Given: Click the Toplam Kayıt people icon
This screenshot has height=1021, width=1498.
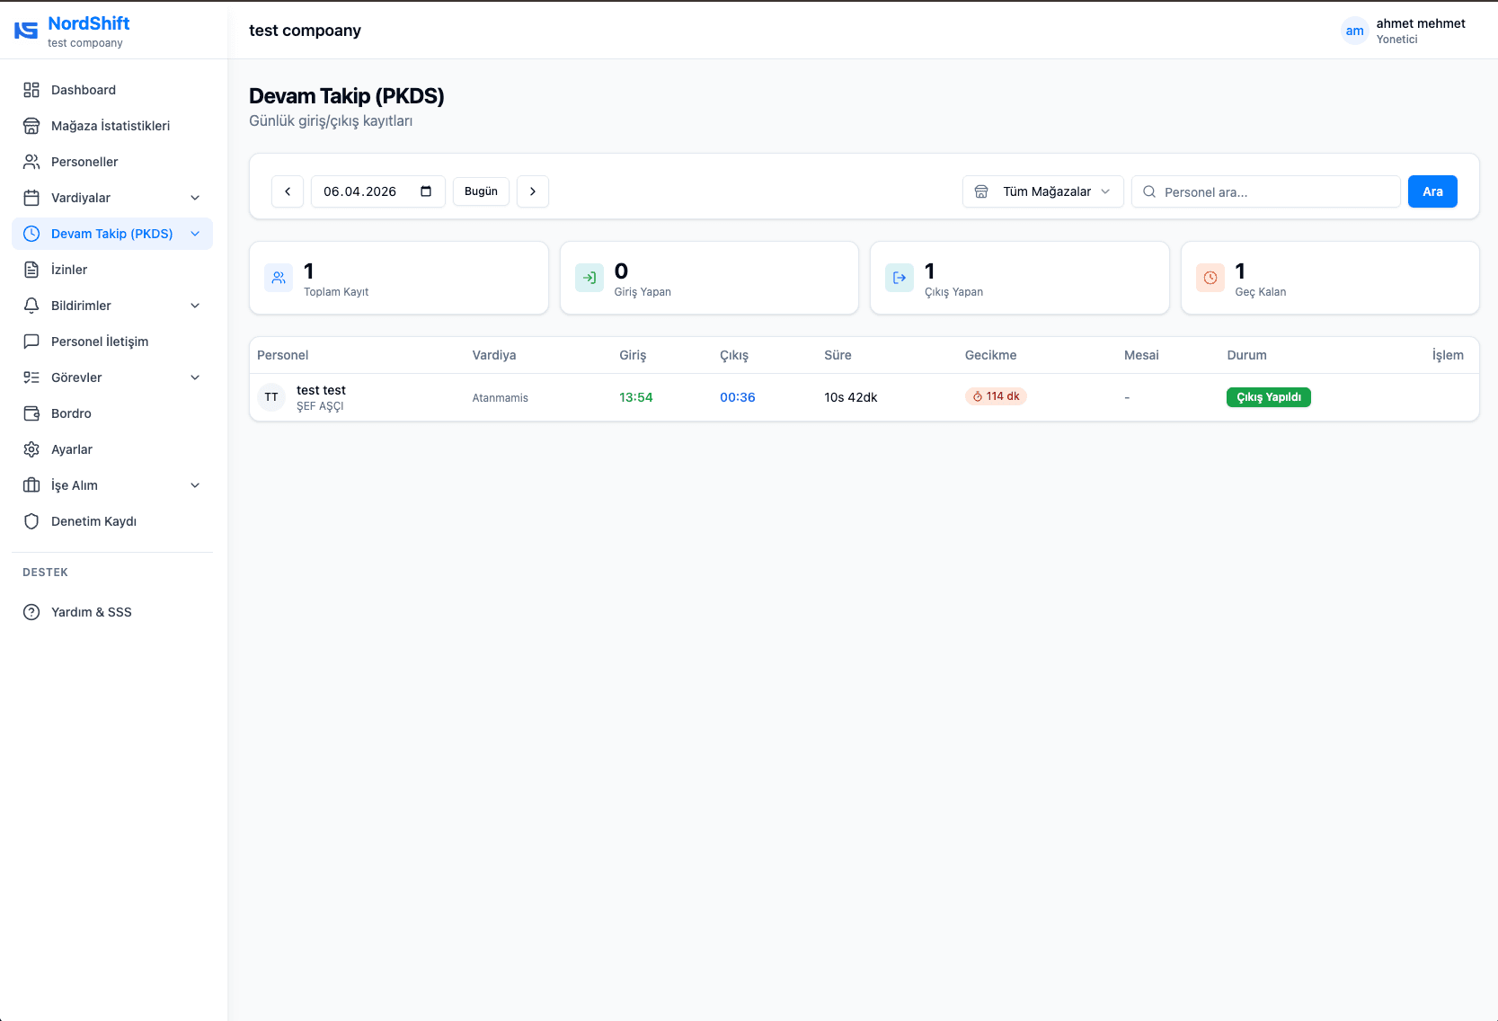Looking at the screenshot, I should tap(279, 278).
